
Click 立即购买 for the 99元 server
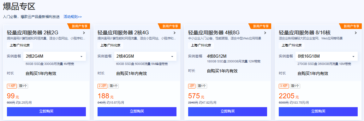46,112
